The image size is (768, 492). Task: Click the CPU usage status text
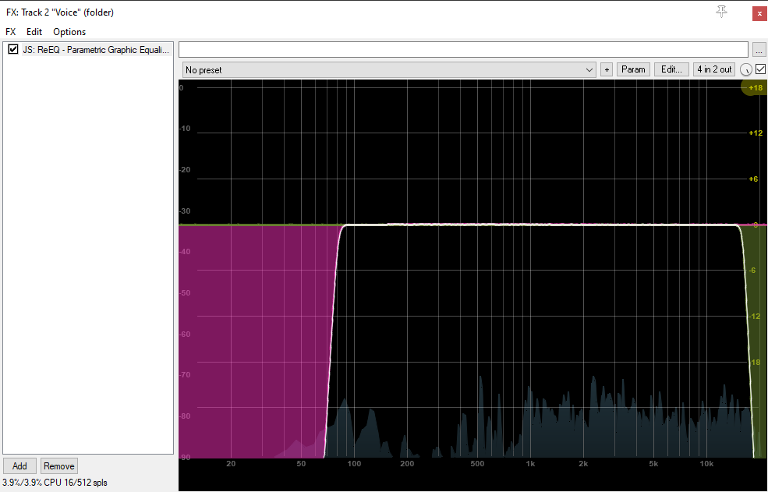click(x=55, y=483)
